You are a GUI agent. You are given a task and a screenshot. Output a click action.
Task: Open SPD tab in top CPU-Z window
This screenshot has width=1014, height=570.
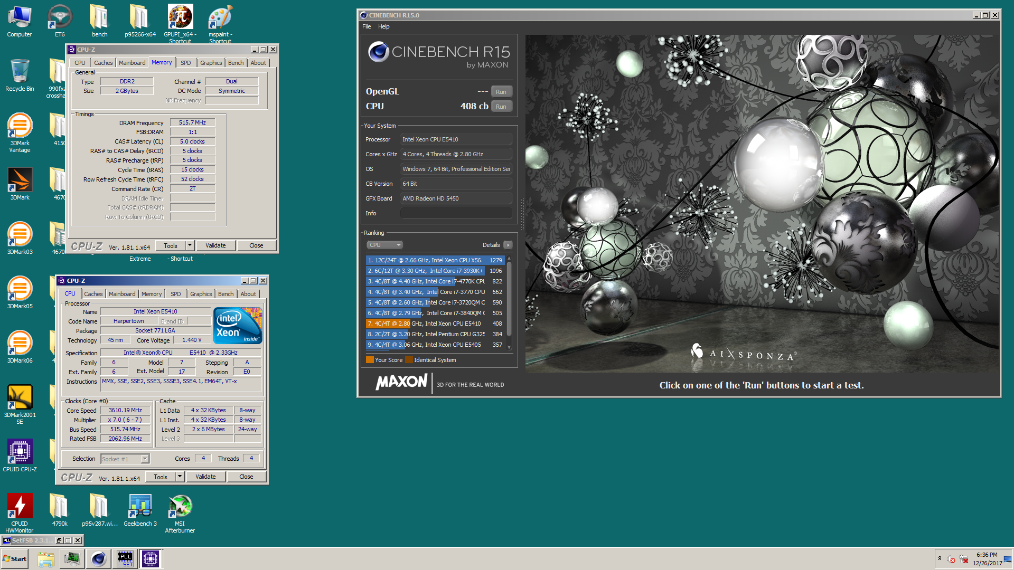click(x=185, y=63)
